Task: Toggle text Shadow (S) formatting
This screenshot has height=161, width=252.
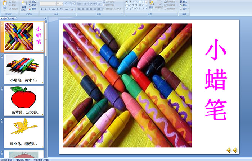Action: 58,9
